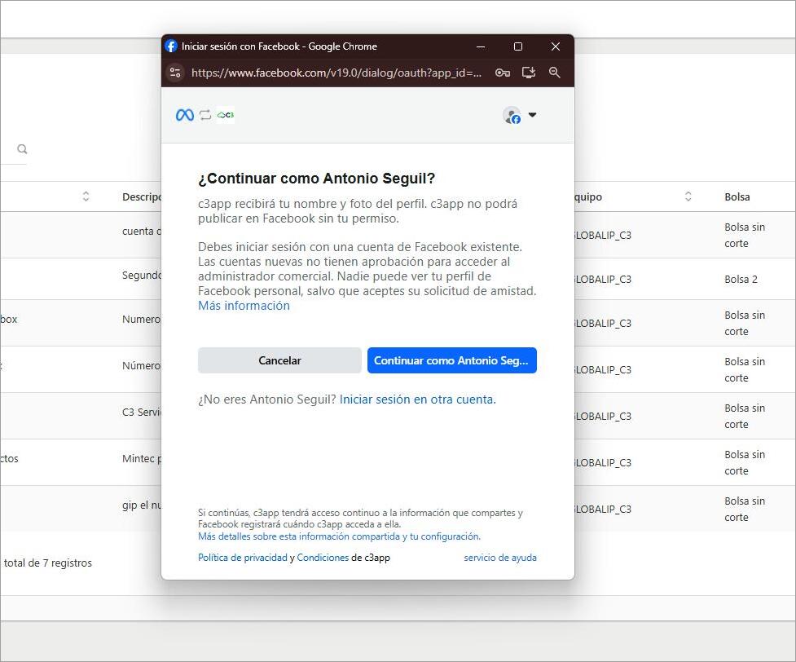This screenshot has width=796, height=662.
Task: Click the c3app logo icon
Action: 226,115
